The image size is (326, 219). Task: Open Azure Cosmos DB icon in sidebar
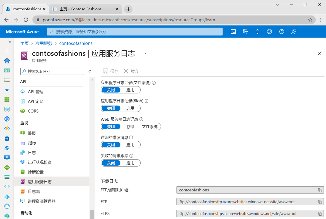(7, 148)
